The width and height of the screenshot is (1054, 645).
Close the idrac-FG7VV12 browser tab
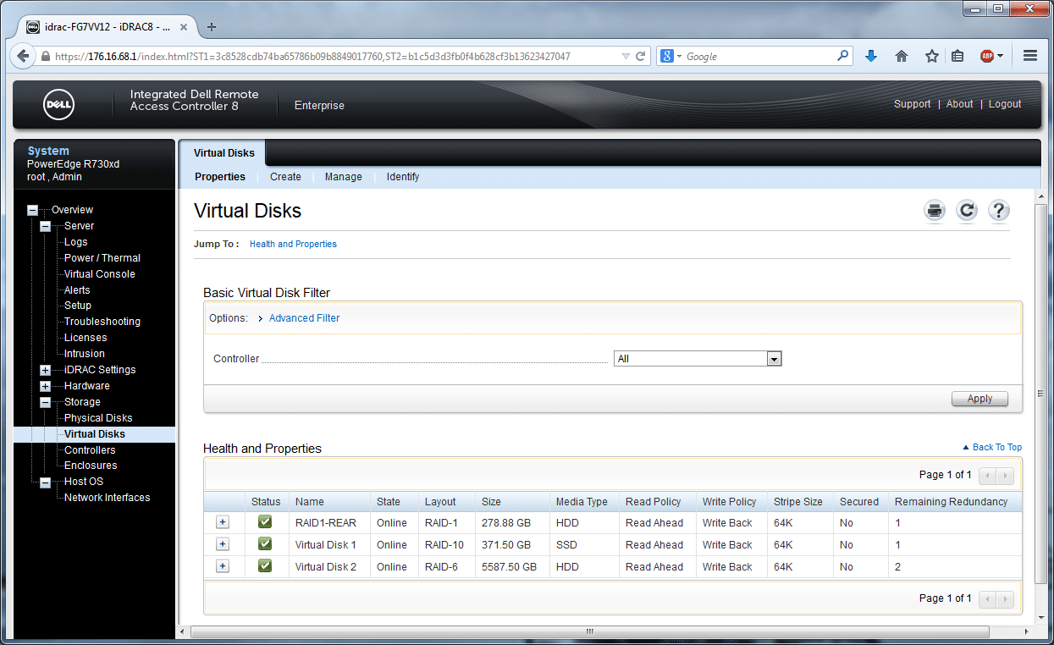pyautogui.click(x=184, y=26)
